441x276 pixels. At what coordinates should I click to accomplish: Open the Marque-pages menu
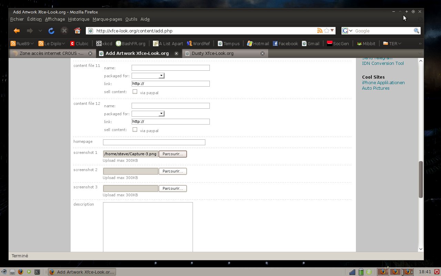click(107, 19)
